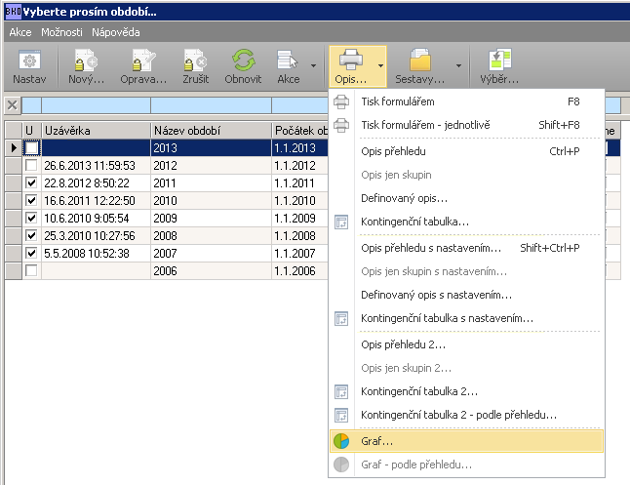This screenshot has height=485, width=630.
Task: Click the 2006 period name cell
Action: tap(212, 270)
